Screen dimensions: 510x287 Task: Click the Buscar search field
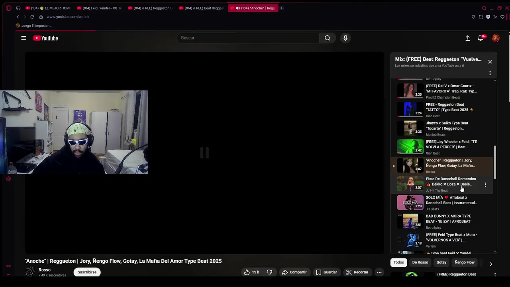pyautogui.click(x=248, y=38)
